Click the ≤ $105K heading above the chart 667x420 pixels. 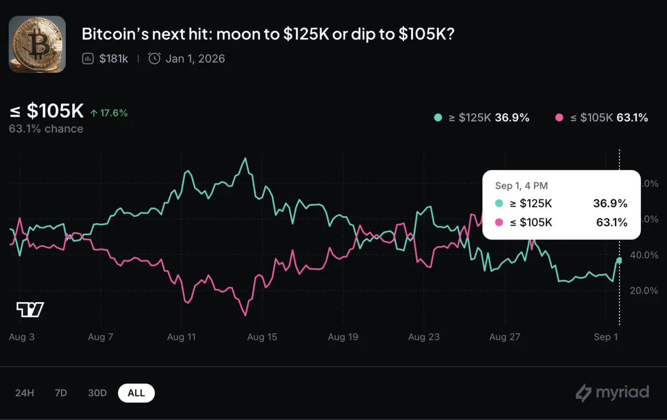pyautogui.click(x=47, y=112)
